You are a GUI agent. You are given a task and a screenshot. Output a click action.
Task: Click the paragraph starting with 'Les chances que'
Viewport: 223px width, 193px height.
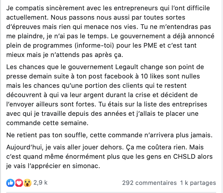point(107,95)
